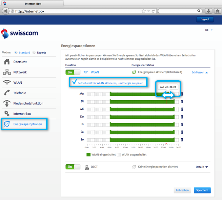Reload the page with the refresh icon

point(153,11)
